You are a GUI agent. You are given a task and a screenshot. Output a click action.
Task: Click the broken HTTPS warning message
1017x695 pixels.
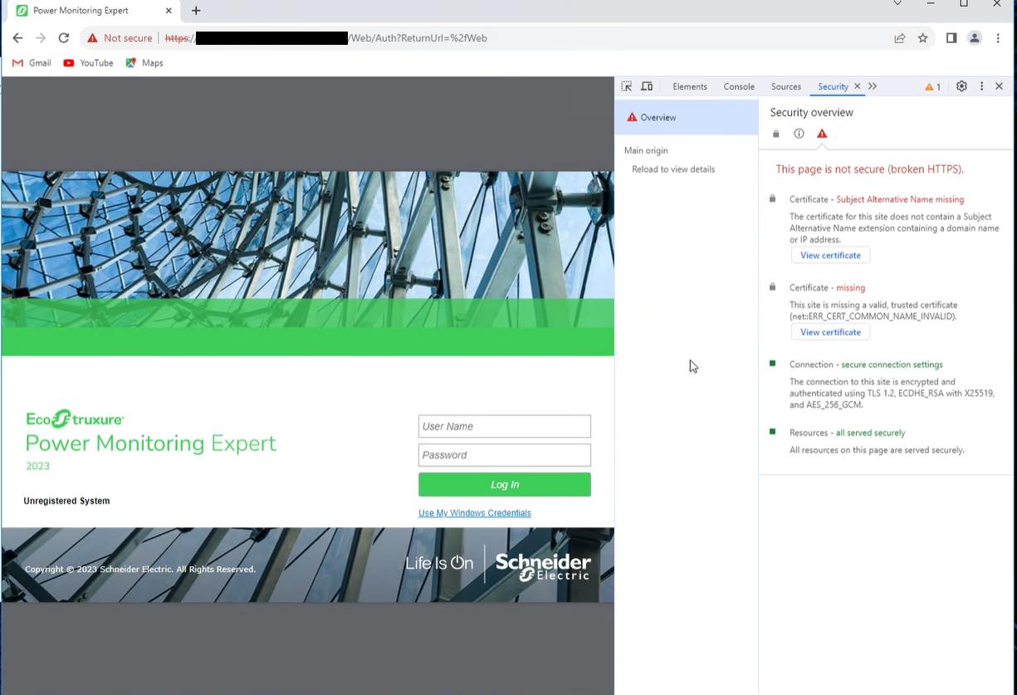coord(869,169)
